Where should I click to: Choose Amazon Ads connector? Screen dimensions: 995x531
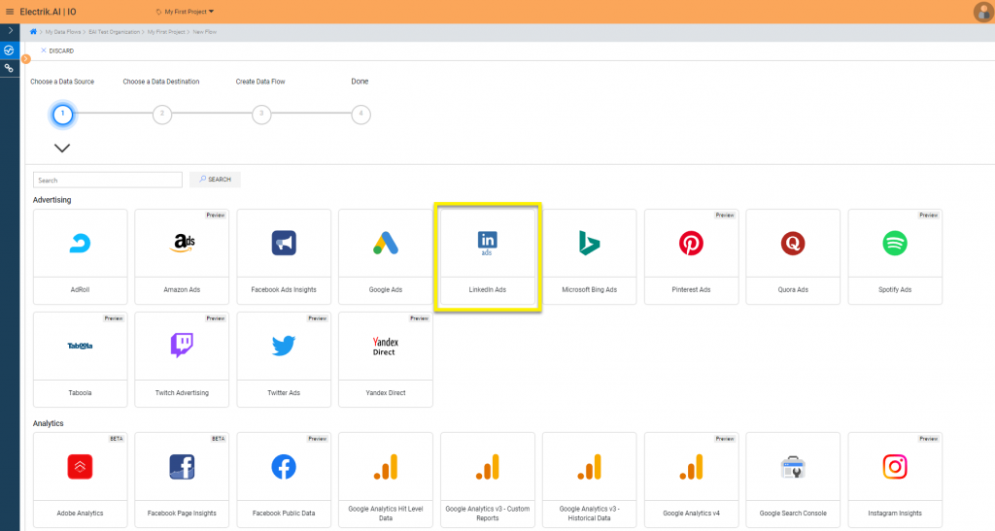(x=182, y=256)
